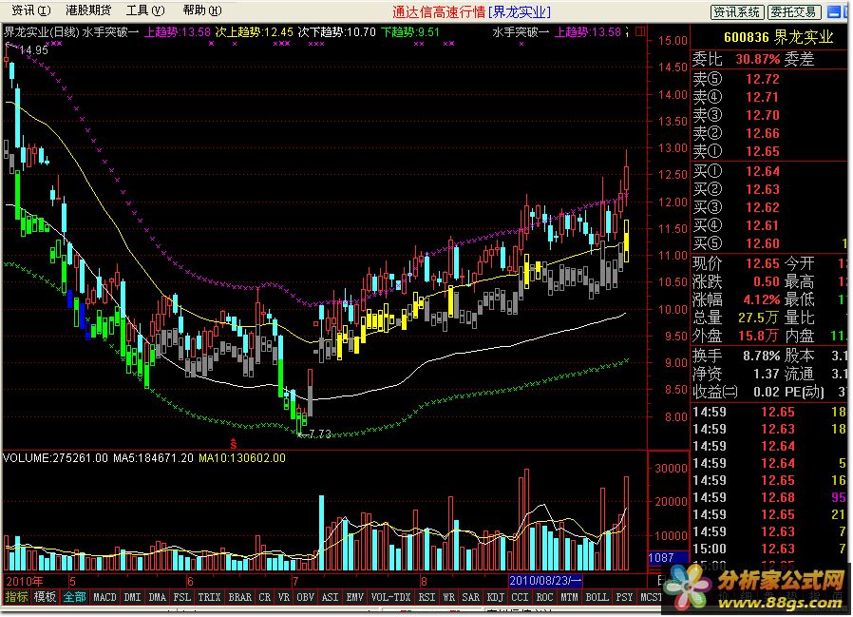Screen dimensions: 853x617
Task: Click the 买④ price 12.61
Action: [x=763, y=225]
